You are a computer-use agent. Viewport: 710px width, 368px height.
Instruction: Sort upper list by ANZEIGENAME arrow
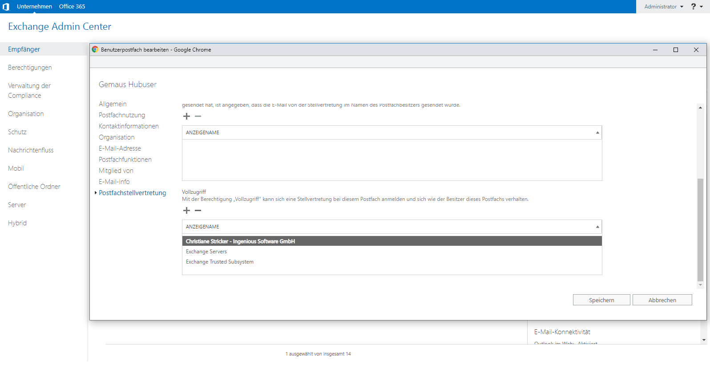coord(597,133)
